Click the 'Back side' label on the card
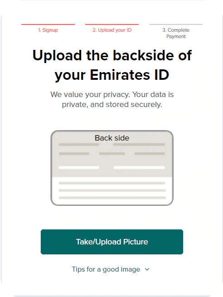The width and height of the screenshot is (223, 297). pos(112,138)
